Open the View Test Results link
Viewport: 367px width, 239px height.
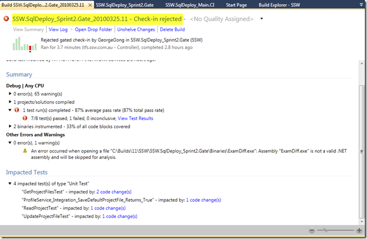pyautogui.click(x=135, y=118)
